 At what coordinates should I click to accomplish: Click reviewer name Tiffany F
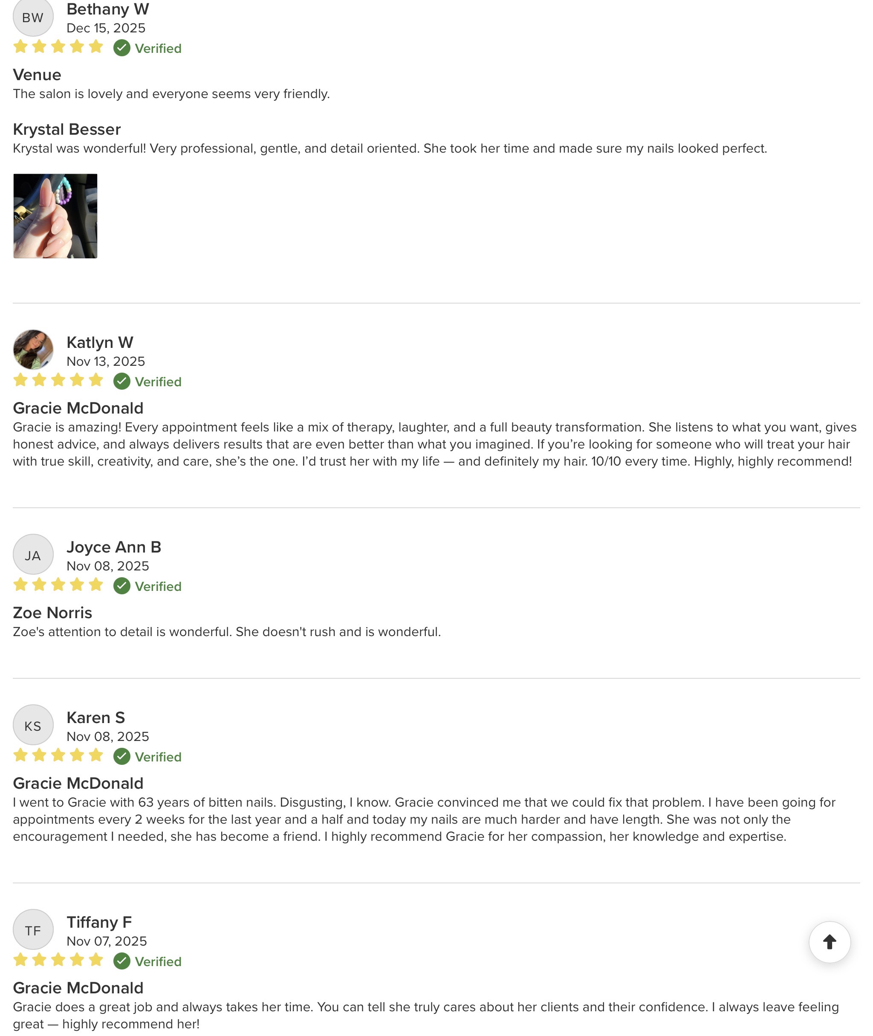[99, 922]
